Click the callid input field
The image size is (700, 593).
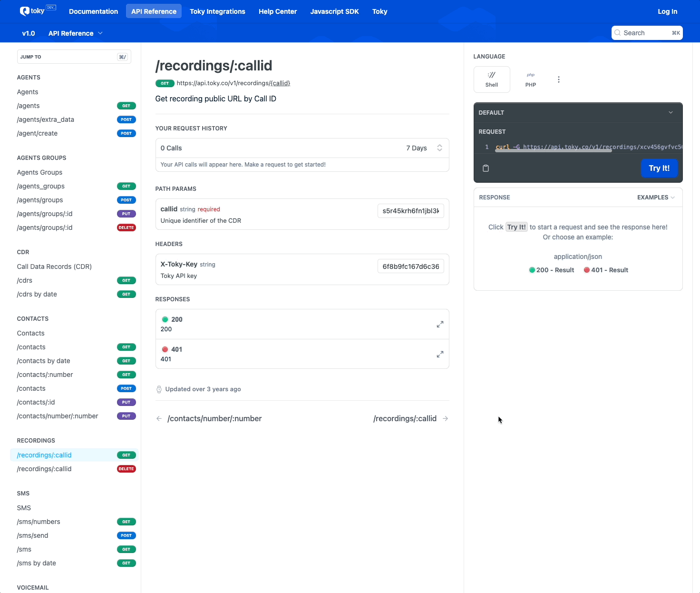410,211
